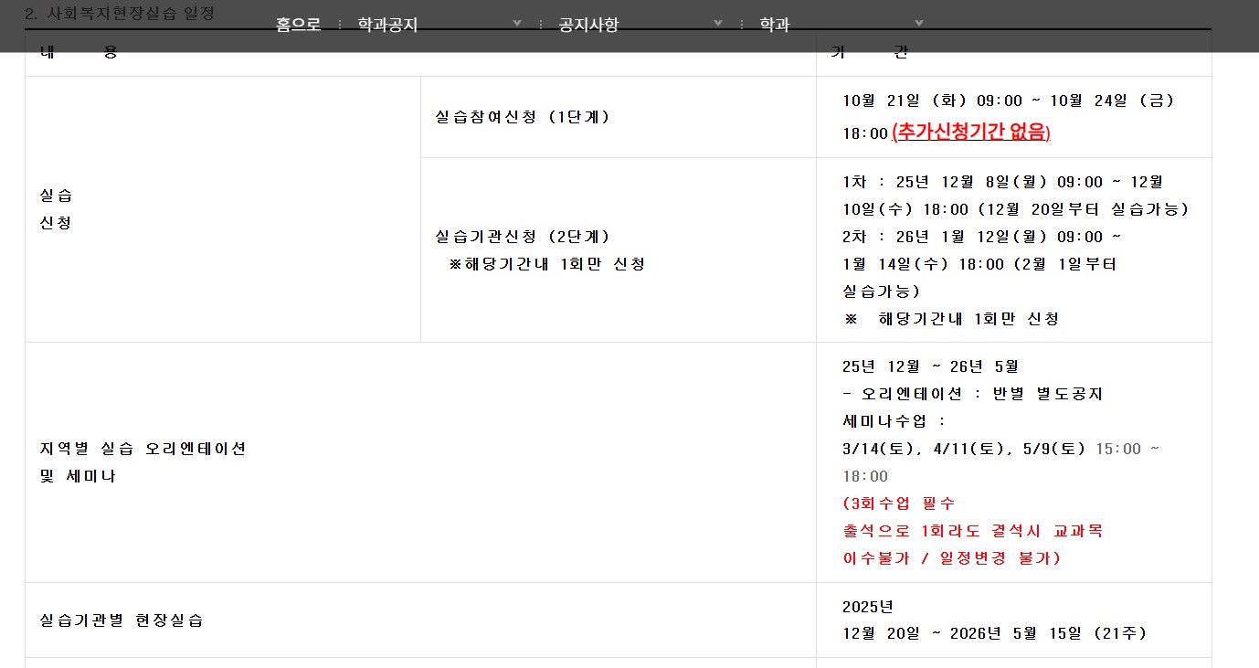Click the 2025년 text in the last row
Screen dimensions: 1259x668
[868, 607]
